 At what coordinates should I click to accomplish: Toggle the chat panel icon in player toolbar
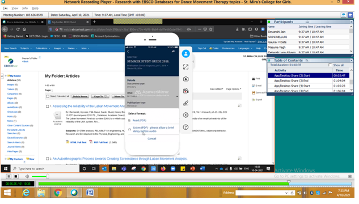(344, 15)
